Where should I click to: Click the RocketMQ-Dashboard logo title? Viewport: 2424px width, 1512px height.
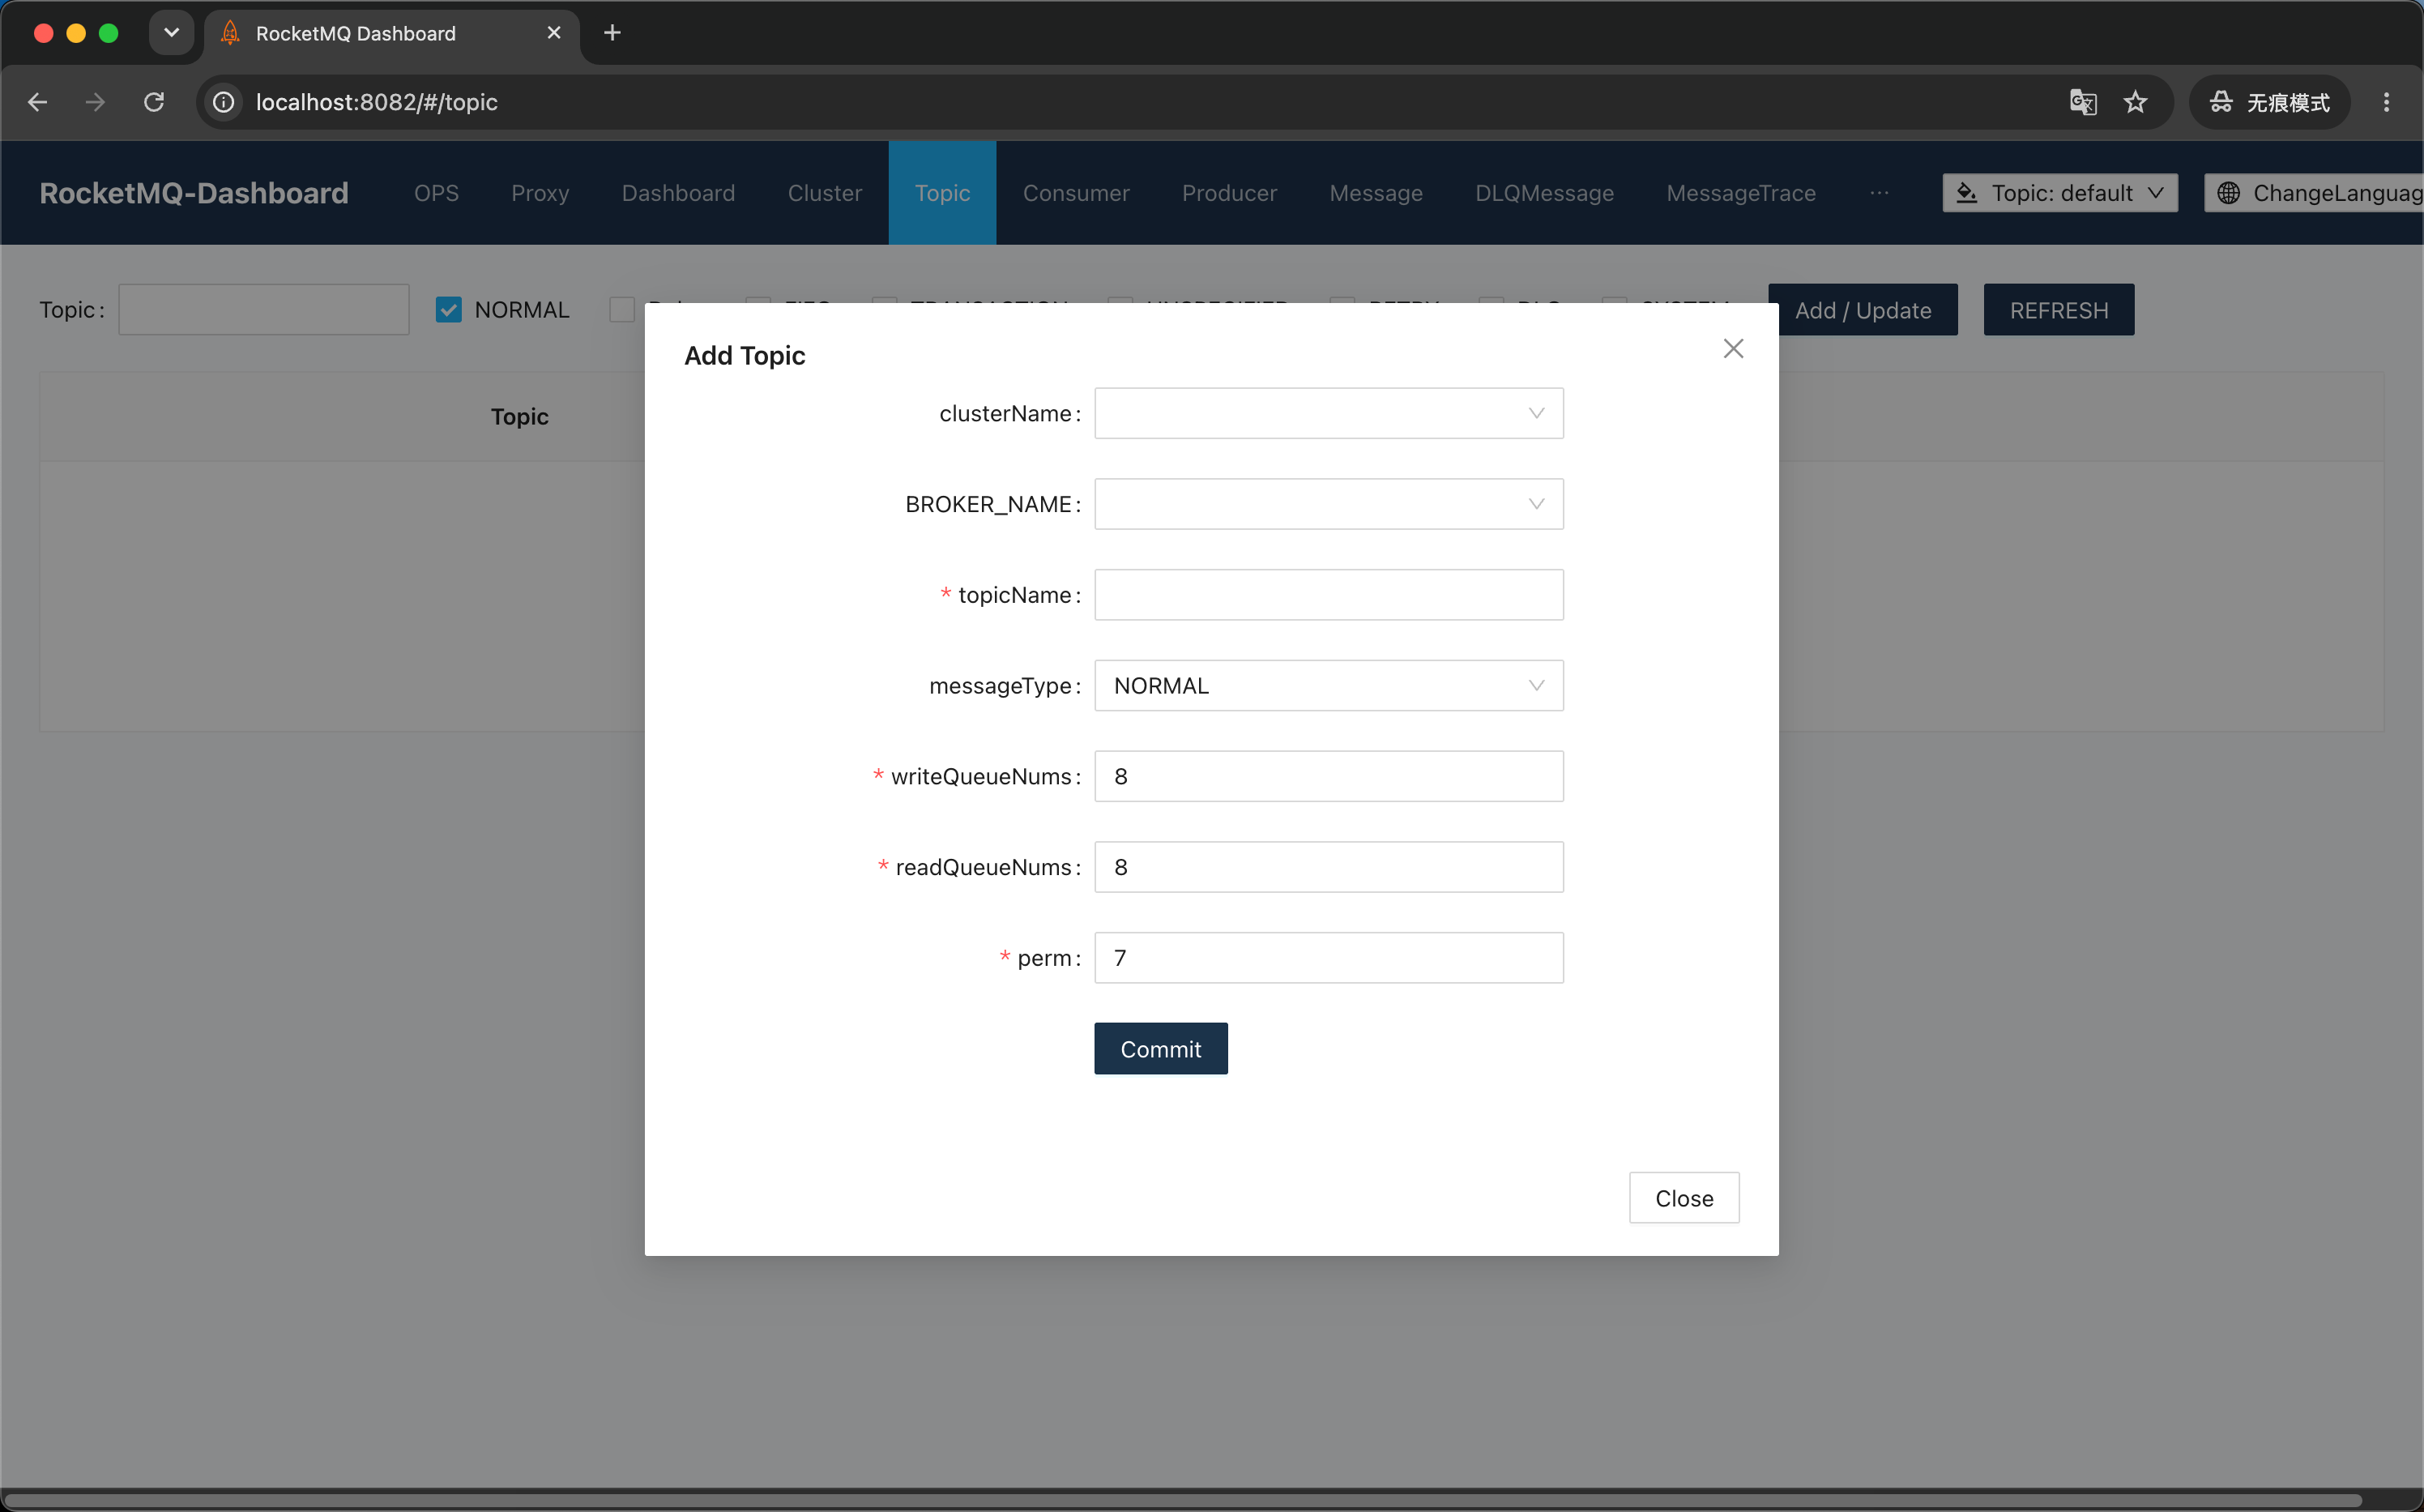[x=194, y=193]
